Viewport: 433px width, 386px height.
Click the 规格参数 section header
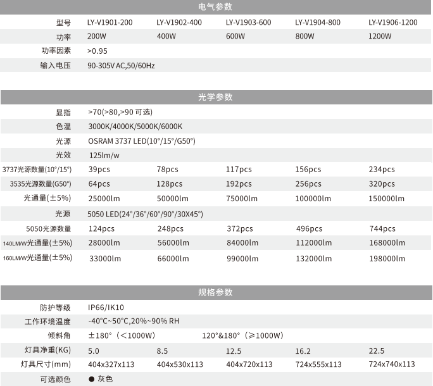click(x=216, y=292)
